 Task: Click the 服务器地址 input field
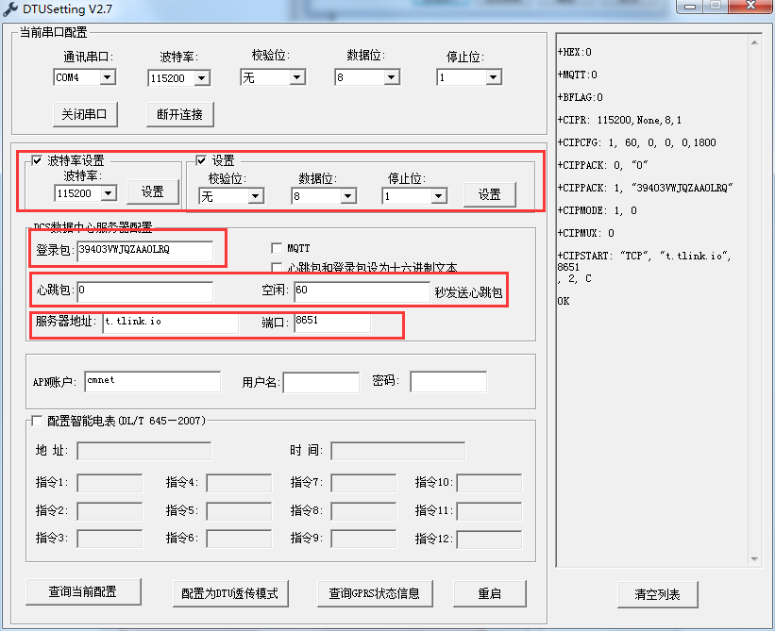tap(170, 324)
